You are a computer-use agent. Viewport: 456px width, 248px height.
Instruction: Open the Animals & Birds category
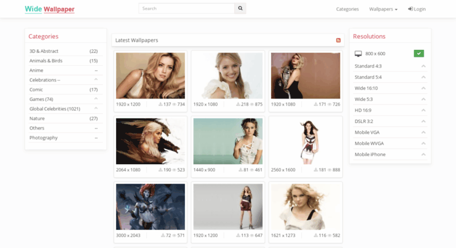pyautogui.click(x=46, y=61)
